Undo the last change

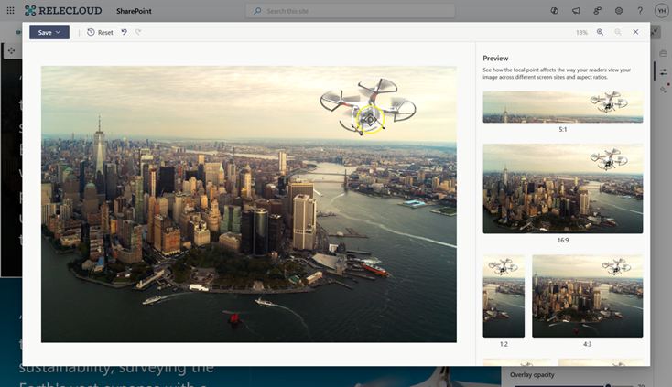coord(125,32)
